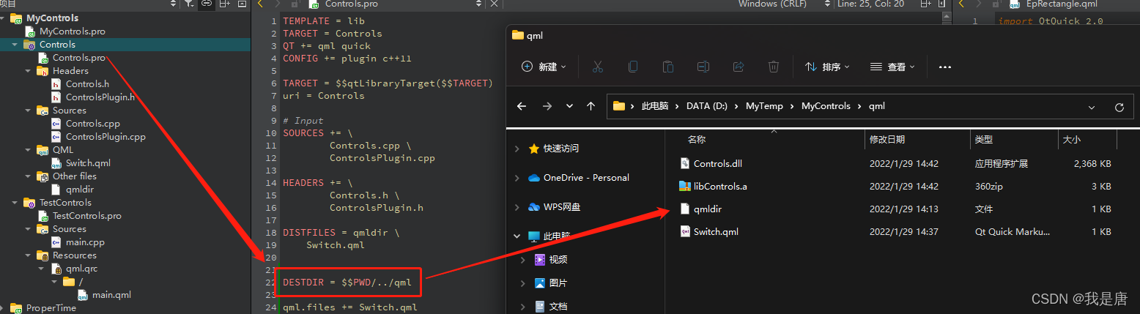
Task: Go forward using editor forward arrow
Action: (x=278, y=4)
